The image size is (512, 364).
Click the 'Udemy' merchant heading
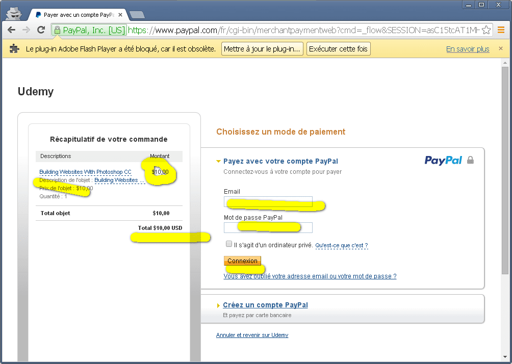36,91
